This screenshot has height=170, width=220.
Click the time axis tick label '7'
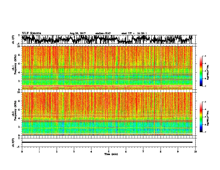tap(143, 152)
